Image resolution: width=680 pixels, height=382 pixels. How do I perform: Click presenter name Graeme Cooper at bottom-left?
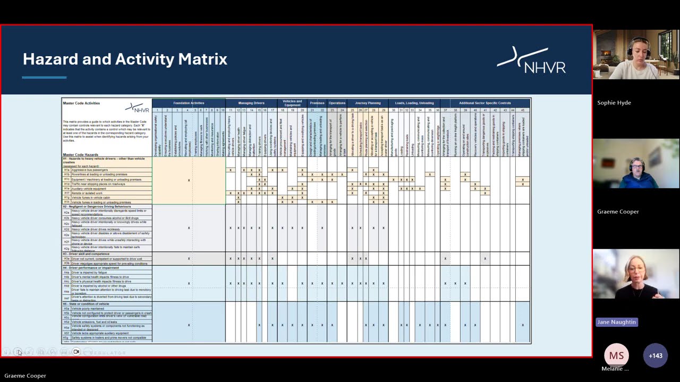(25, 376)
